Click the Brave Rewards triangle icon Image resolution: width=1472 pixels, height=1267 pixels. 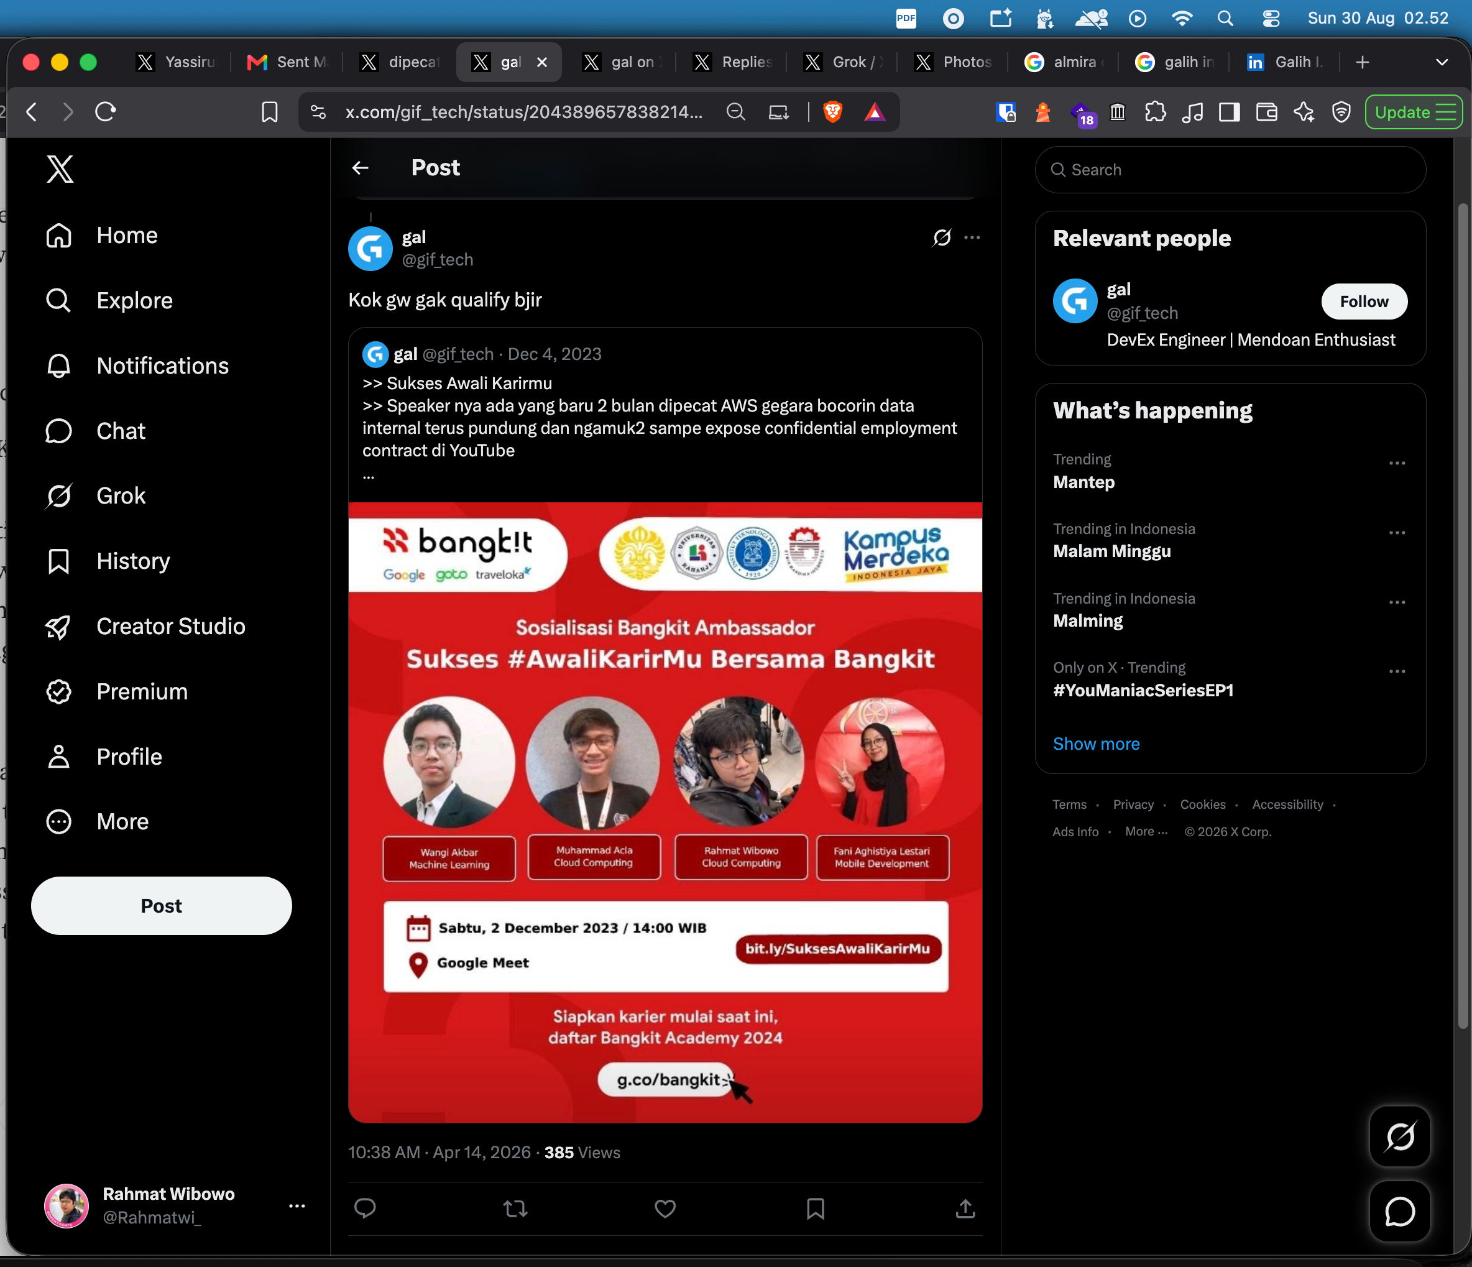(875, 113)
